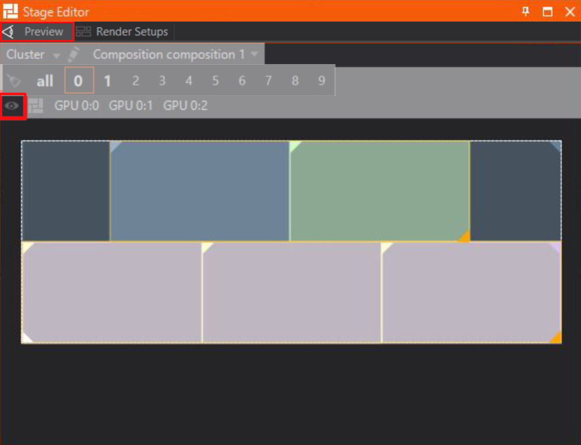Viewport: 581px width, 445px height.
Task: Click orange corner handle of green output
Action: [464, 236]
